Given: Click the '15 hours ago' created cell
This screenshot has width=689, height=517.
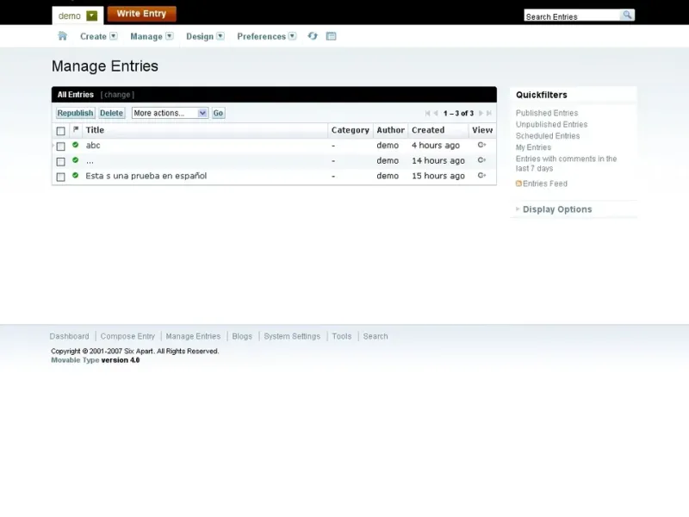Looking at the screenshot, I should tap(438, 176).
